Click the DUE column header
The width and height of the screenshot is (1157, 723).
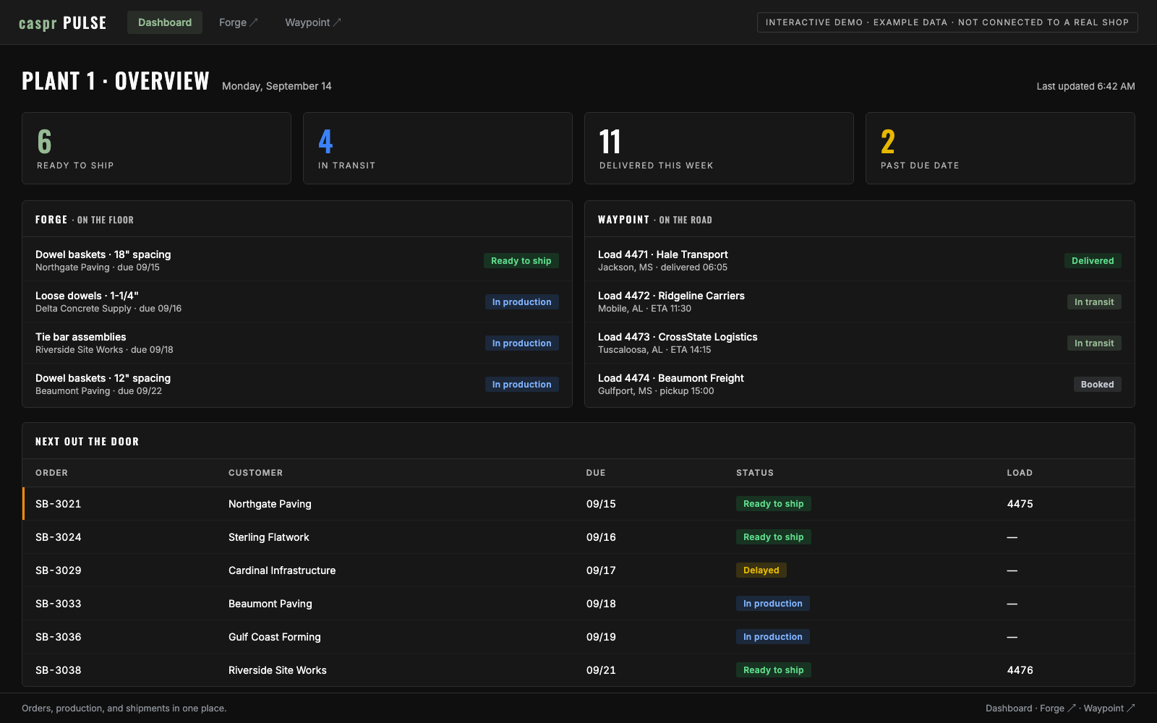tap(596, 473)
